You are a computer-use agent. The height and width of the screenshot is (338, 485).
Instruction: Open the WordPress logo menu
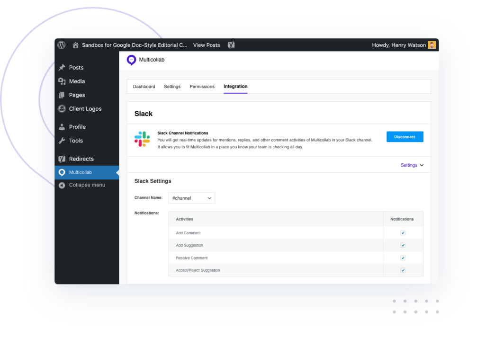[x=62, y=45]
